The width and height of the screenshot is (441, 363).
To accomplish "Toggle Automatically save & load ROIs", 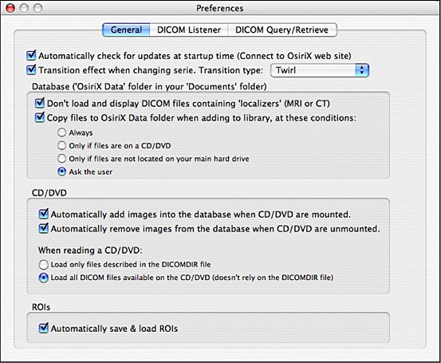I will pyautogui.click(x=44, y=328).
